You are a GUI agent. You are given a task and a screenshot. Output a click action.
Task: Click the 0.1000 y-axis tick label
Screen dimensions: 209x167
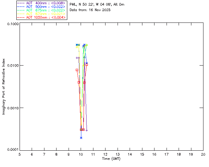pyautogui.click(x=12, y=24)
